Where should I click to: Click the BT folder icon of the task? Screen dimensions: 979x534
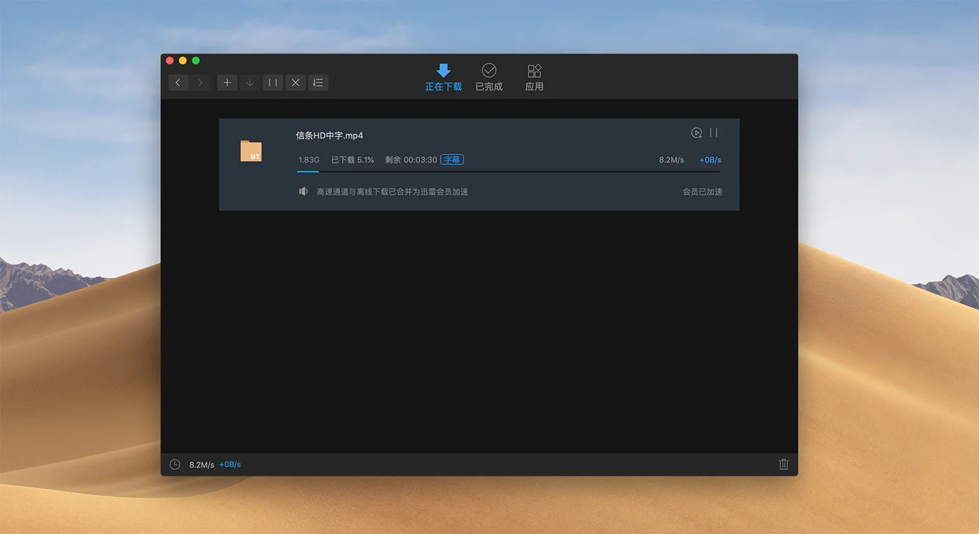click(251, 151)
